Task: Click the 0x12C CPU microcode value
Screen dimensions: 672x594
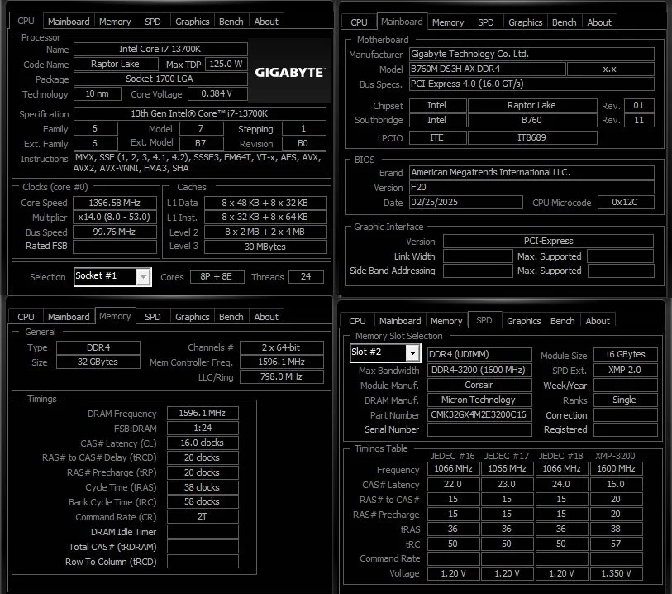Action: point(626,202)
